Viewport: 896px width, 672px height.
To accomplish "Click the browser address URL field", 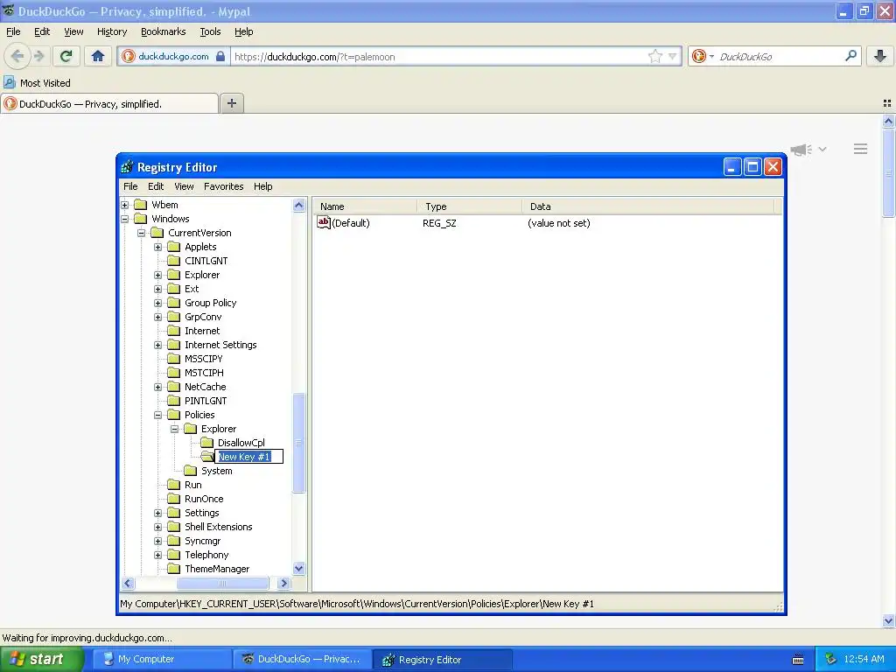I will click(x=440, y=56).
